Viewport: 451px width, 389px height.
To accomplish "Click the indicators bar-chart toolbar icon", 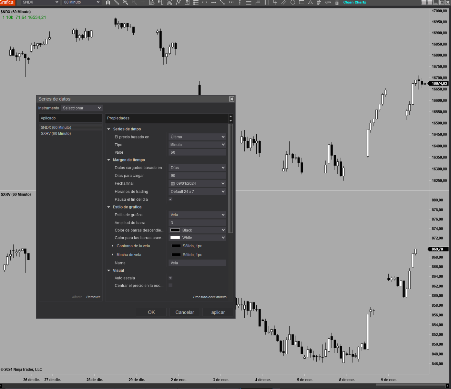I will click(169, 2).
